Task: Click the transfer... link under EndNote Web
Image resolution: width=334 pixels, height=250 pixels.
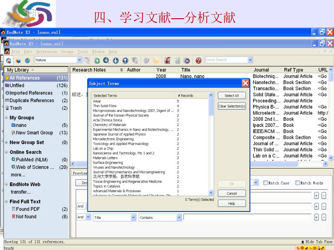Action: point(21,192)
